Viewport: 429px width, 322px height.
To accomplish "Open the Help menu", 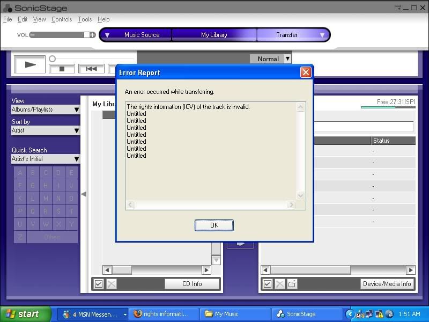I will (103, 19).
